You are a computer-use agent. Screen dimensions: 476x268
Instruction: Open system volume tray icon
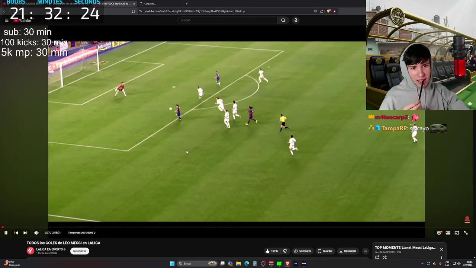pos(459,264)
